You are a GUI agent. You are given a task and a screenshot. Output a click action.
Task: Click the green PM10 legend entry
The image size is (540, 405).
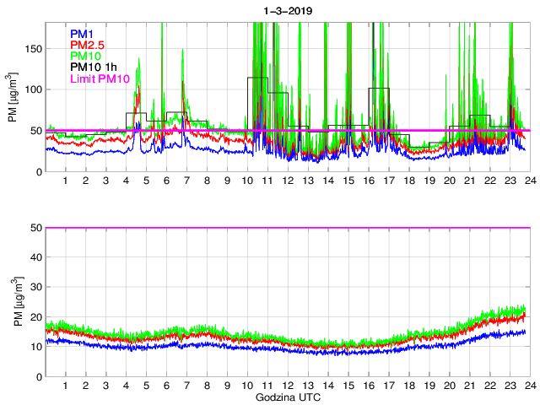[86, 56]
